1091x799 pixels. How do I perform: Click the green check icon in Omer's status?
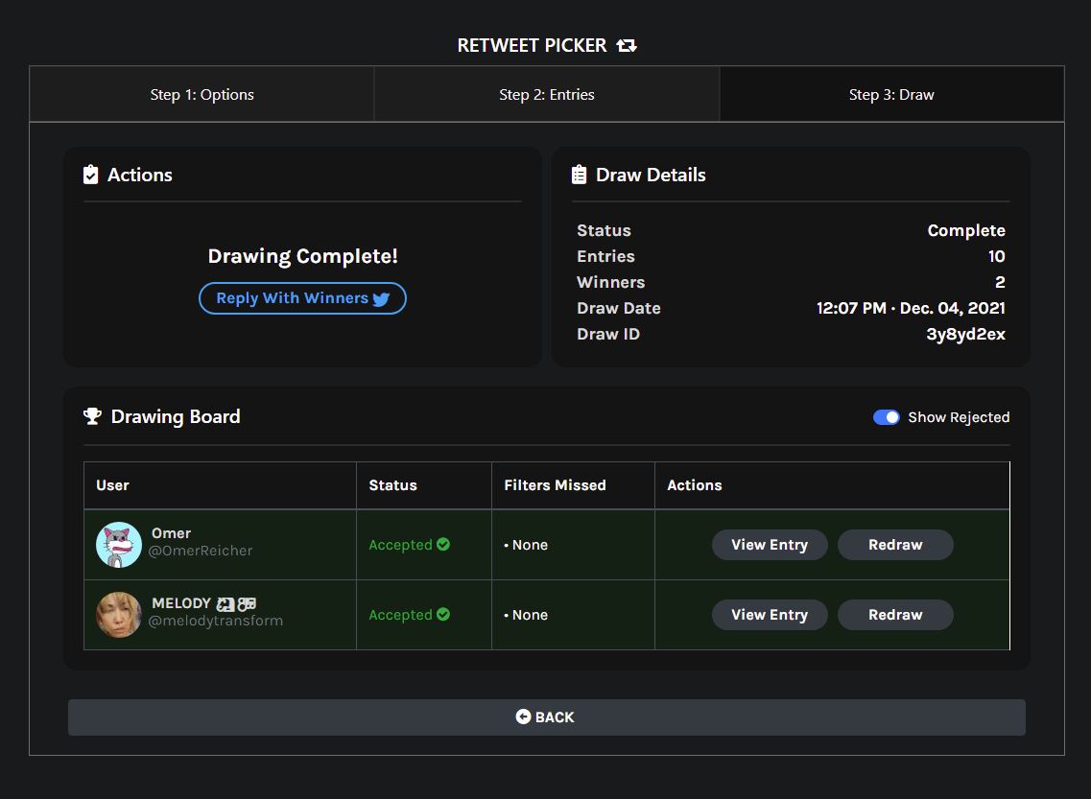pyautogui.click(x=443, y=545)
